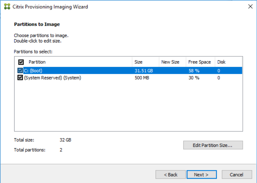Image resolution: width=257 pixels, height=183 pixels.
Task: Sort by the Size column header
Action: coord(145,62)
